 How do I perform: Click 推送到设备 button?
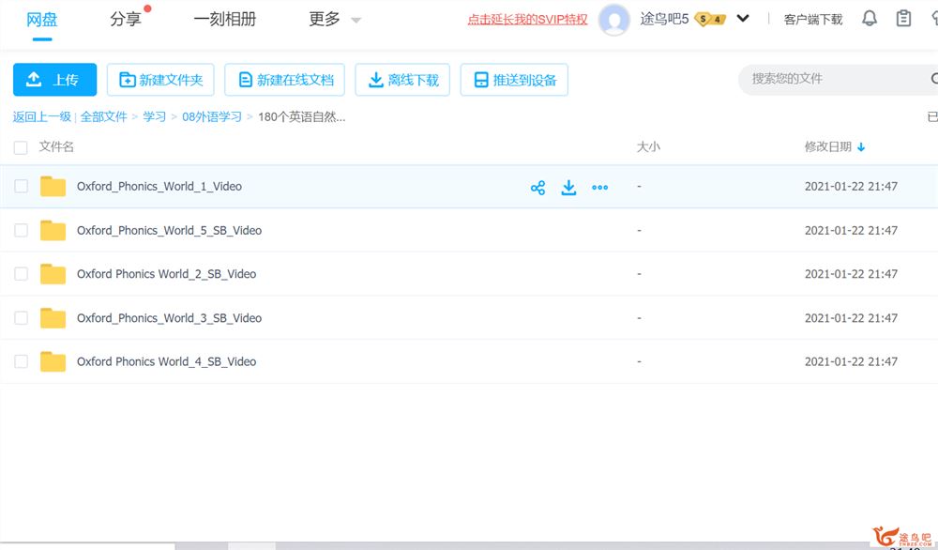514,80
